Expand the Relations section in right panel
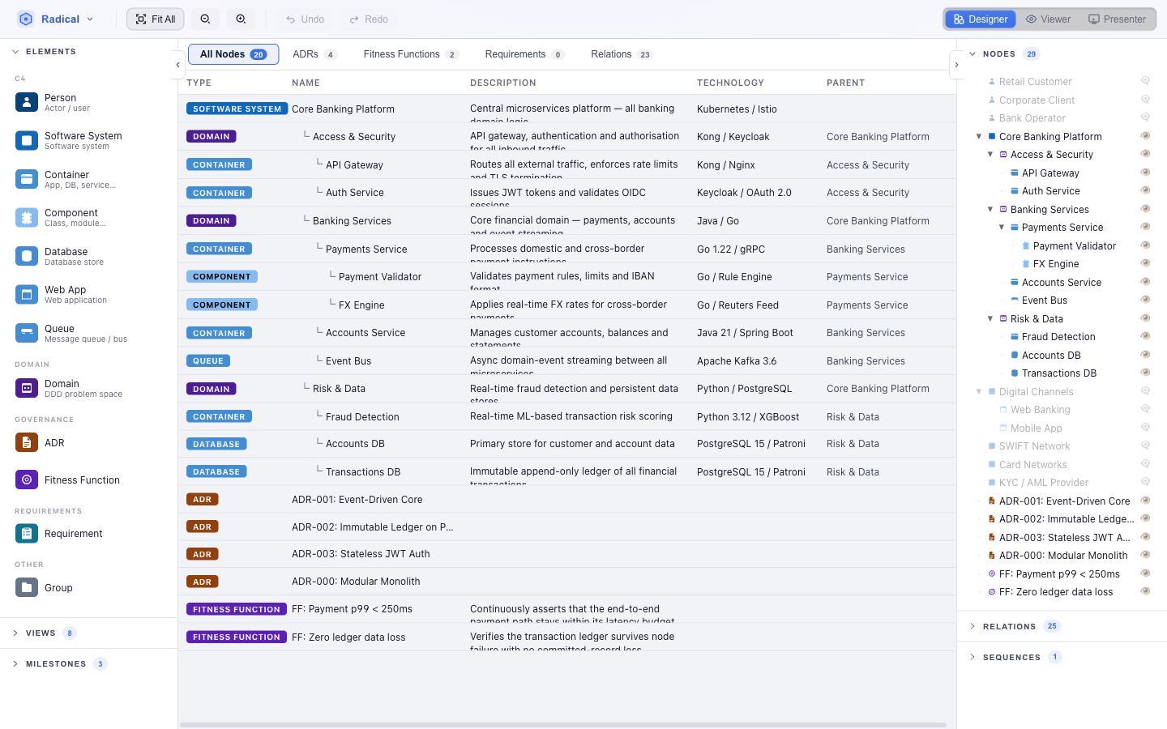This screenshot has width=1167, height=729. click(972, 626)
